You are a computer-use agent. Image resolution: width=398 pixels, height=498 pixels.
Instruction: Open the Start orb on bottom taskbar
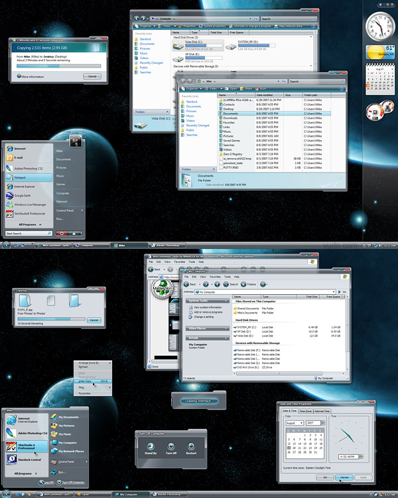[7, 495]
